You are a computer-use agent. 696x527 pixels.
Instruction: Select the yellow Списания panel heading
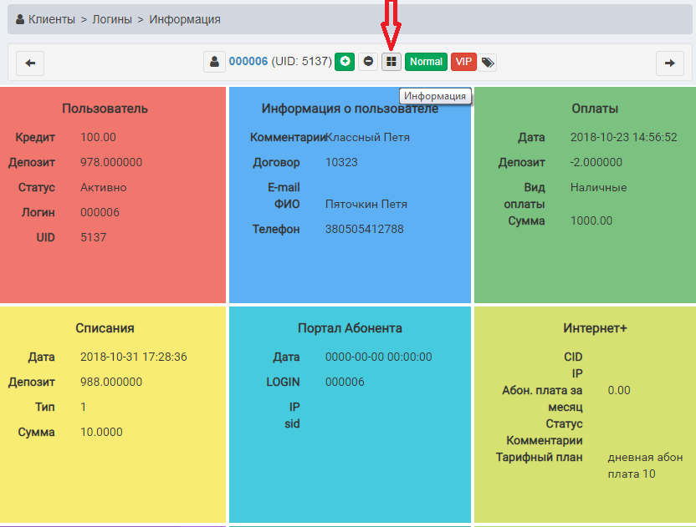[105, 328]
